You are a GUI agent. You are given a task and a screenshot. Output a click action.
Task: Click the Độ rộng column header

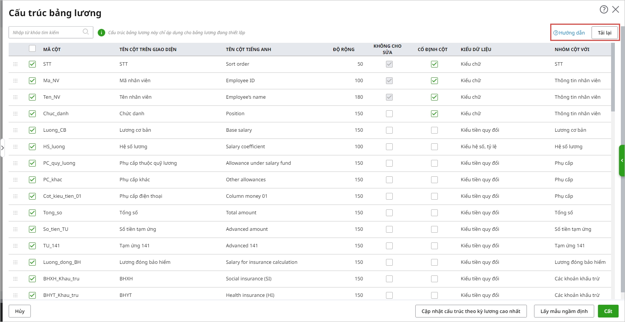[344, 50]
